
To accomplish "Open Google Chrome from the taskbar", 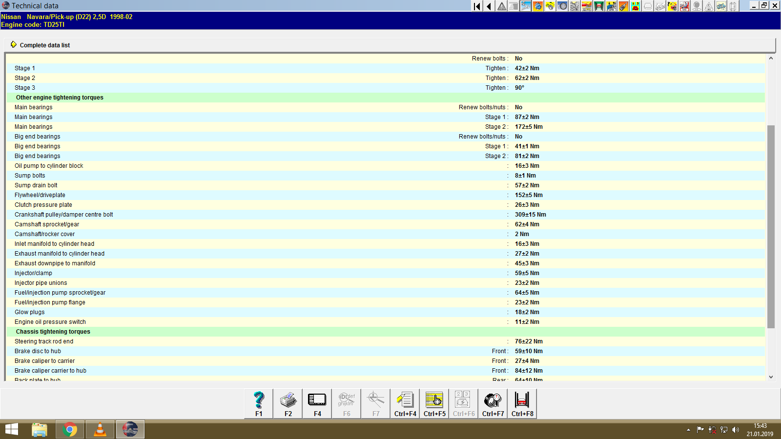I will pos(70,429).
